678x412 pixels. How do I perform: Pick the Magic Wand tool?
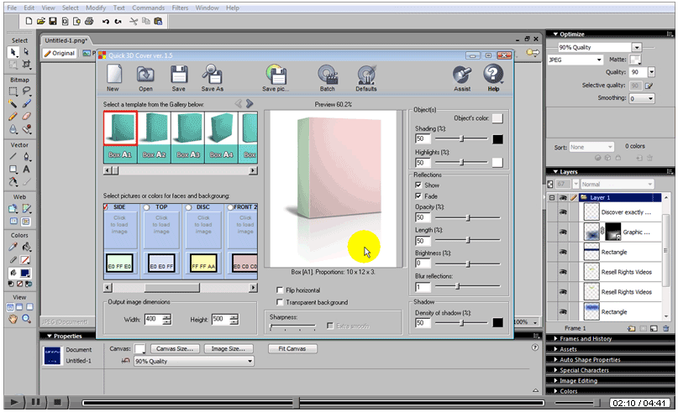click(13, 104)
